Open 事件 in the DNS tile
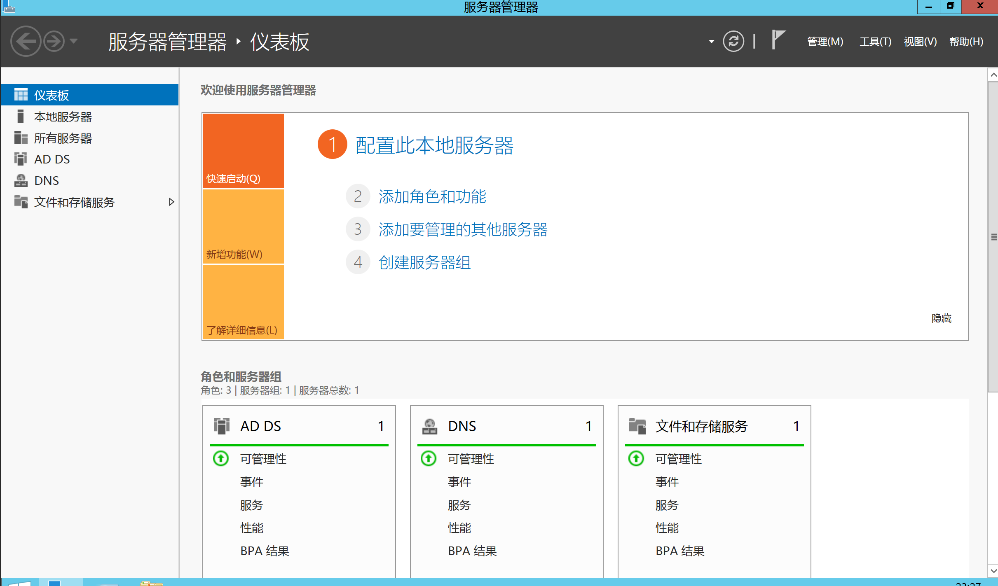998x586 pixels. (x=459, y=482)
